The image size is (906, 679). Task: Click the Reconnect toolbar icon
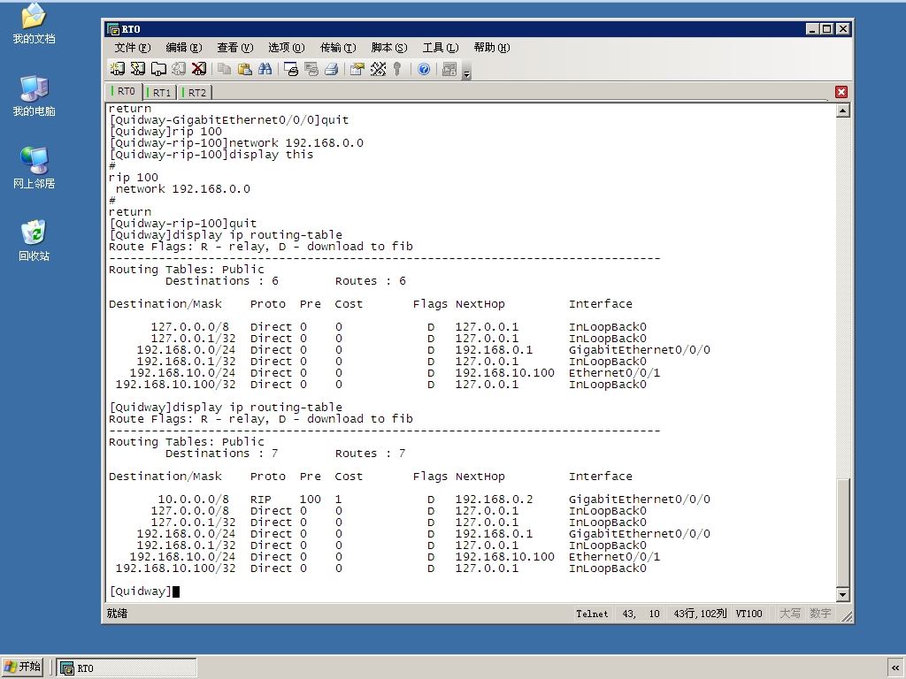point(179,69)
